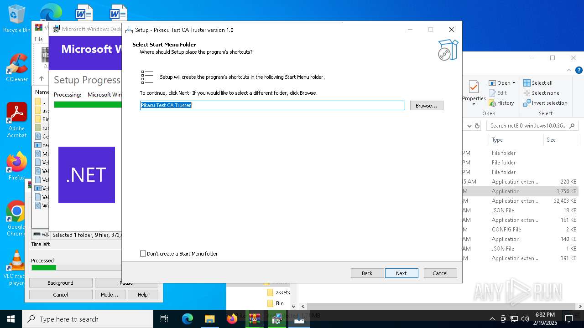The height and width of the screenshot is (328, 584).
Task: Switch to WinRAR on the taskbar
Action: 254,319
